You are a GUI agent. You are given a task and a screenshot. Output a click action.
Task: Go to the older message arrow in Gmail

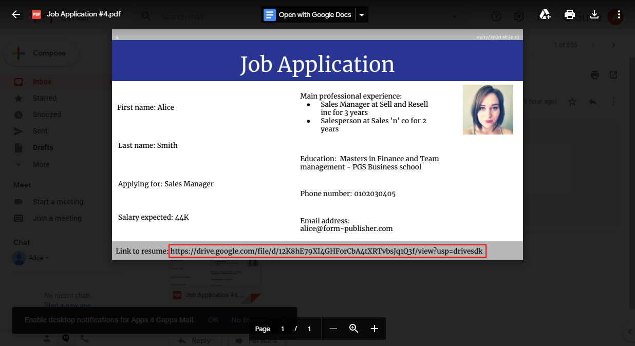point(613,45)
